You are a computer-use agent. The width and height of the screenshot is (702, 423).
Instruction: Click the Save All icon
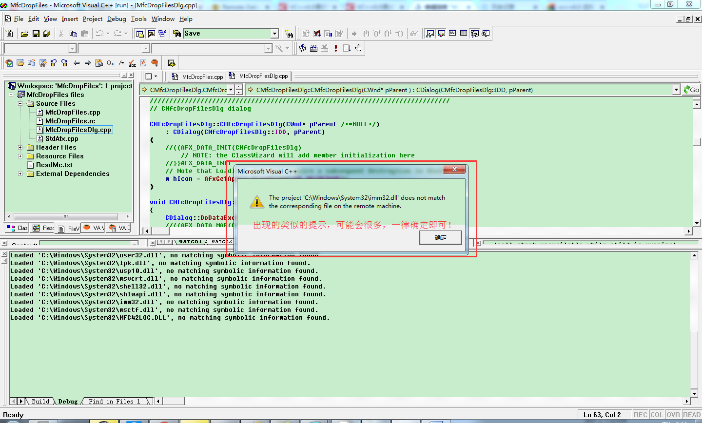tap(47, 34)
